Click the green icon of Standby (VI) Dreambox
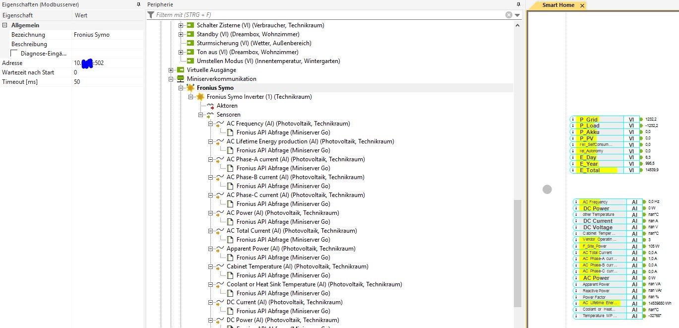The height and width of the screenshot is (328, 679). pos(190,34)
